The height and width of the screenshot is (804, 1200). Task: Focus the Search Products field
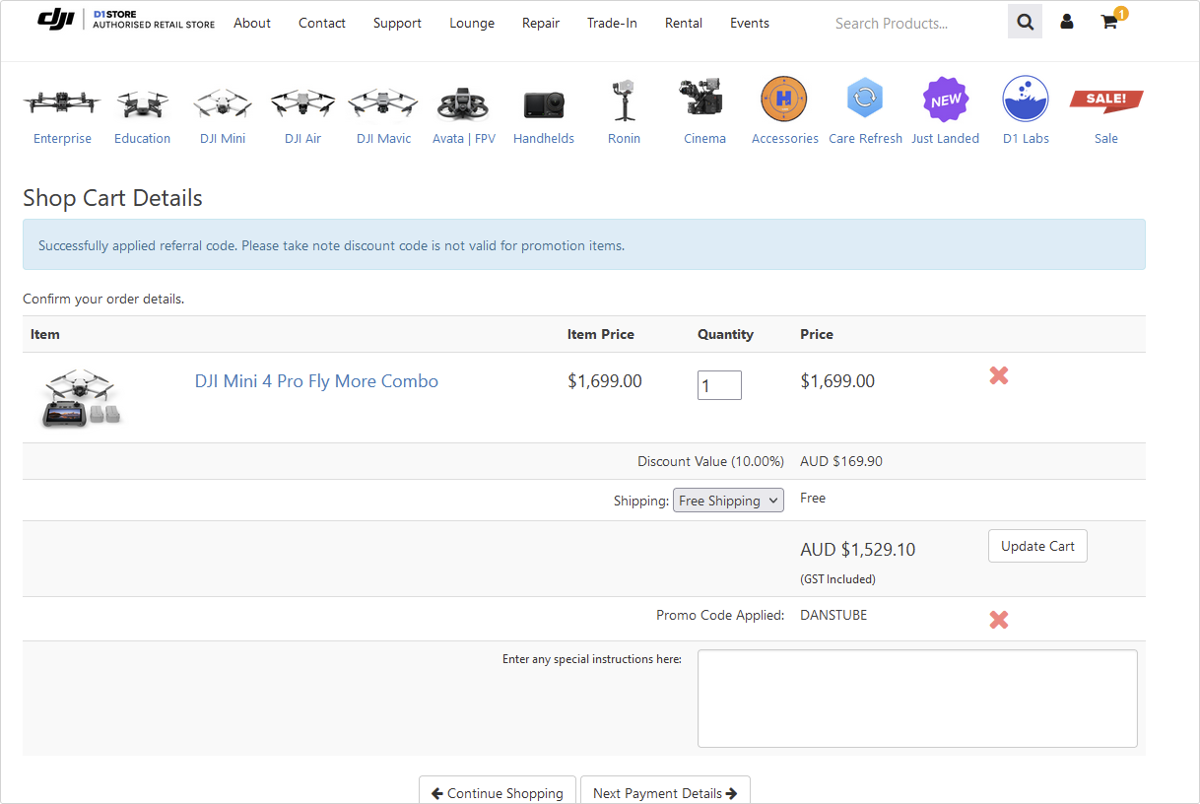(x=916, y=23)
